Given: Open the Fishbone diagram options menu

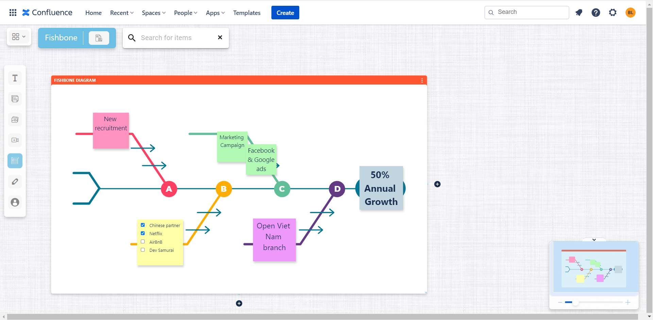Looking at the screenshot, I should click(x=422, y=80).
